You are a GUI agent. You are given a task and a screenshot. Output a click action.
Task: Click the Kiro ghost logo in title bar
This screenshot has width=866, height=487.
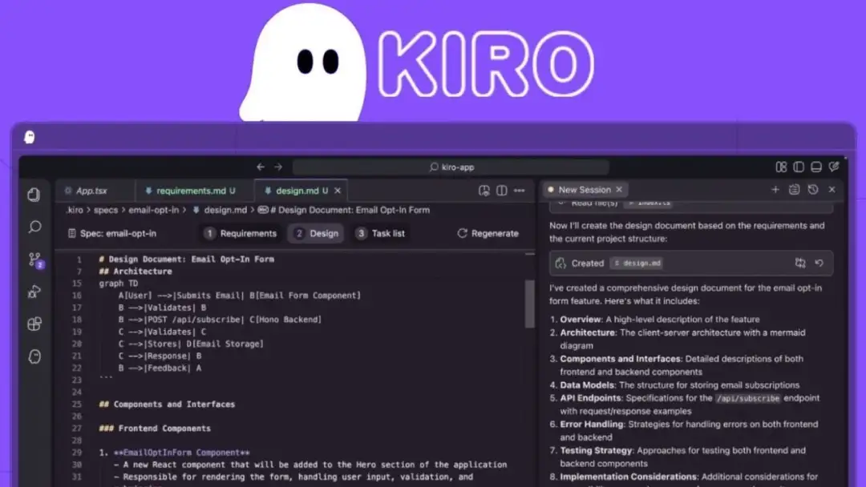click(x=30, y=137)
